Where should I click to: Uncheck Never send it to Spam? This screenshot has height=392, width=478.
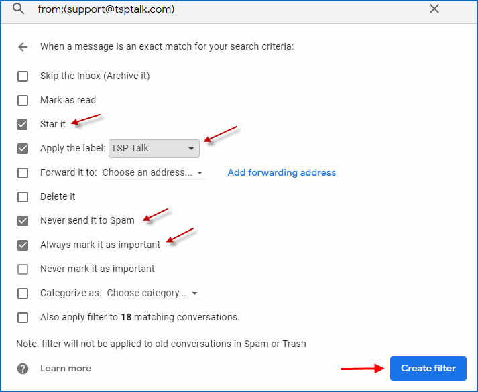coord(23,220)
